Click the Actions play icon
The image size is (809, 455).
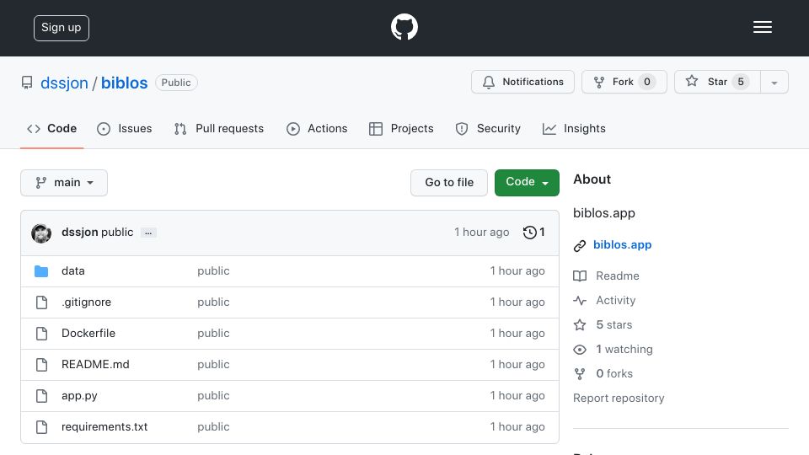point(293,129)
